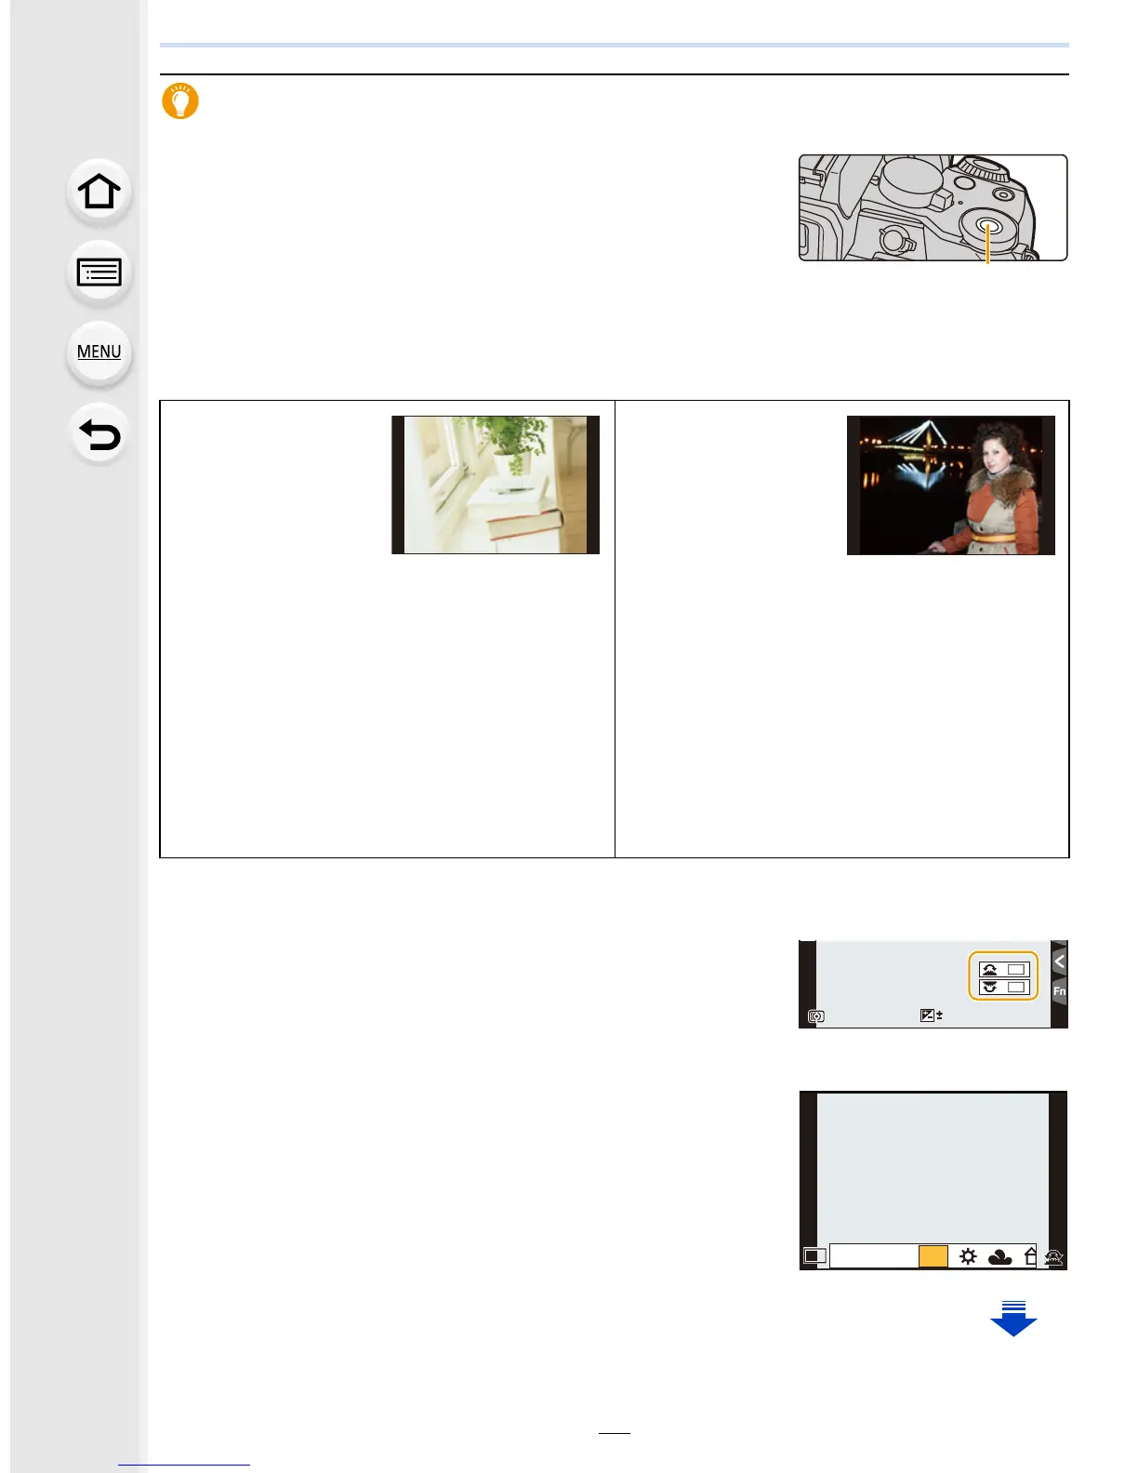Open the night portrait woman sample photo
This screenshot has height=1473, width=1138.
coord(951,484)
